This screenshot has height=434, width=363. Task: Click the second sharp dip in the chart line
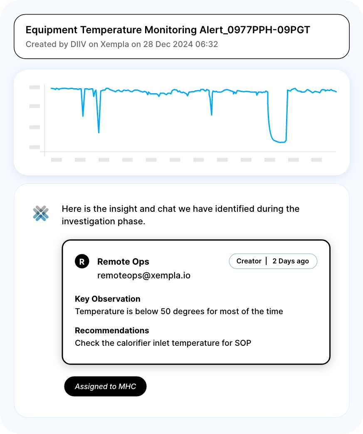click(99, 131)
